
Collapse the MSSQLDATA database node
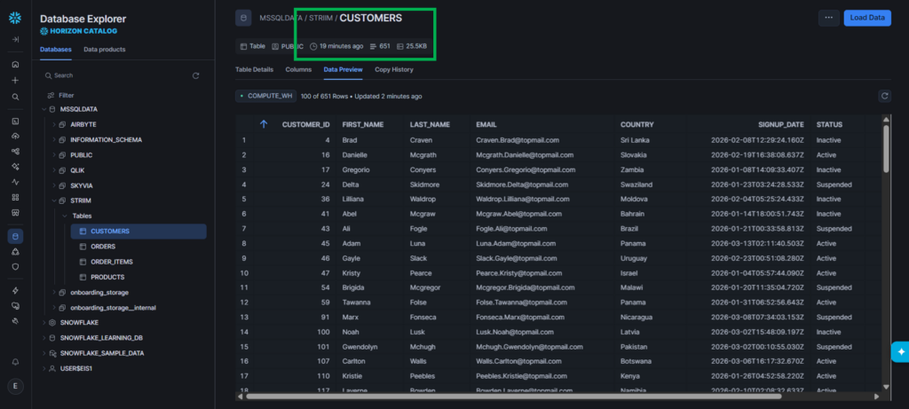point(44,109)
